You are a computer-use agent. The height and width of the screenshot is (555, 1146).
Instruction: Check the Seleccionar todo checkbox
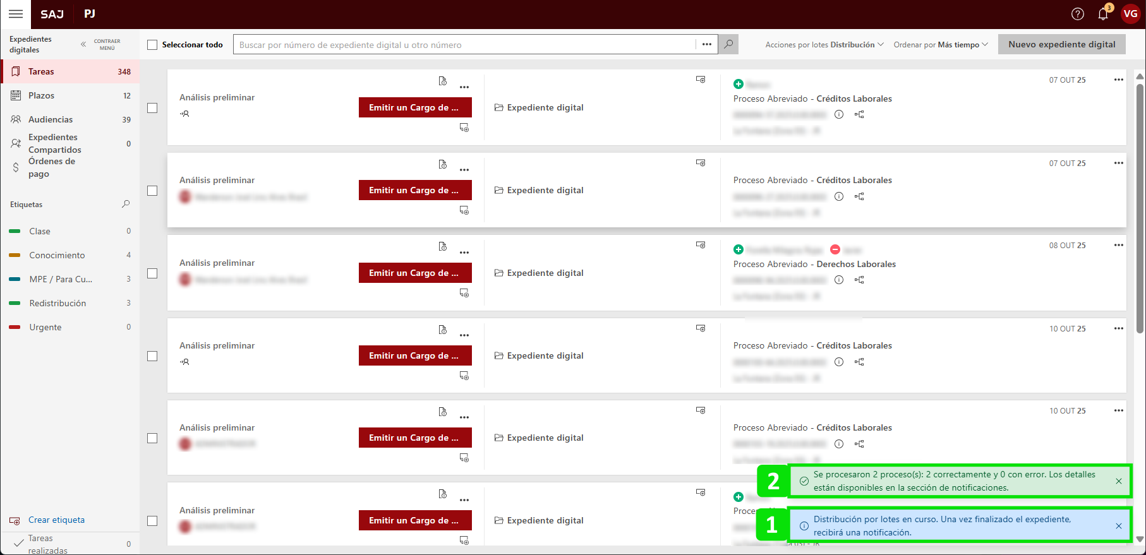click(x=152, y=45)
